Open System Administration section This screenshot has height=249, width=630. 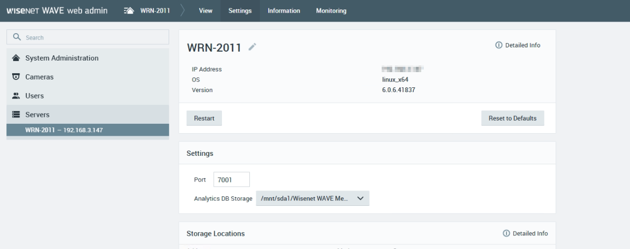pos(88,58)
